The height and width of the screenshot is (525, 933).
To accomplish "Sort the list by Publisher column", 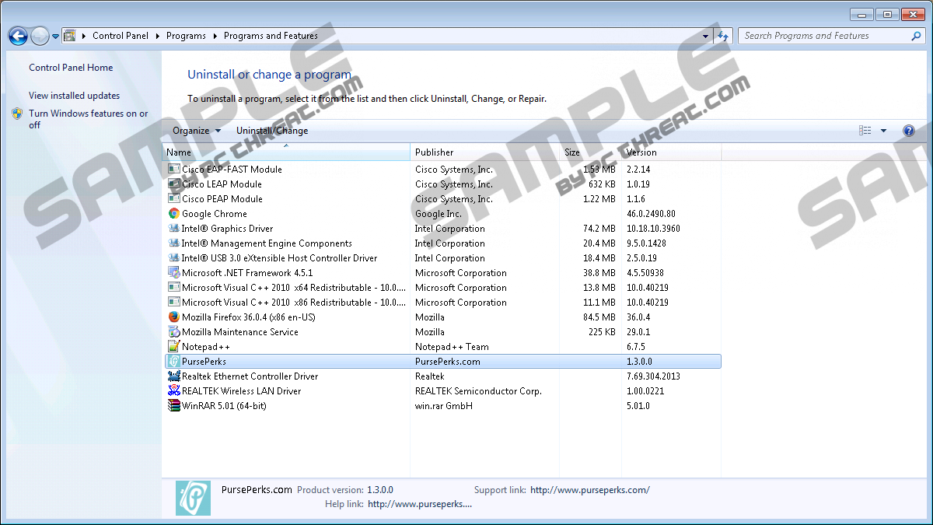I will (x=434, y=152).
